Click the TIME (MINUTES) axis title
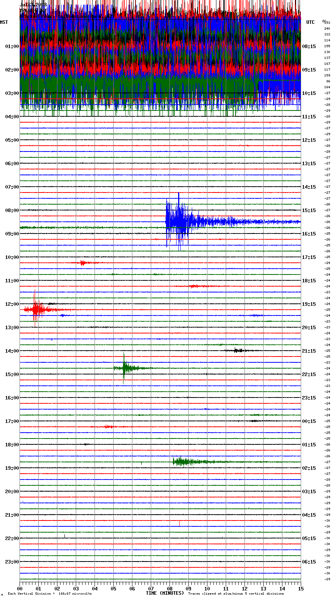The width and height of the screenshot is (332, 599). click(x=165, y=593)
